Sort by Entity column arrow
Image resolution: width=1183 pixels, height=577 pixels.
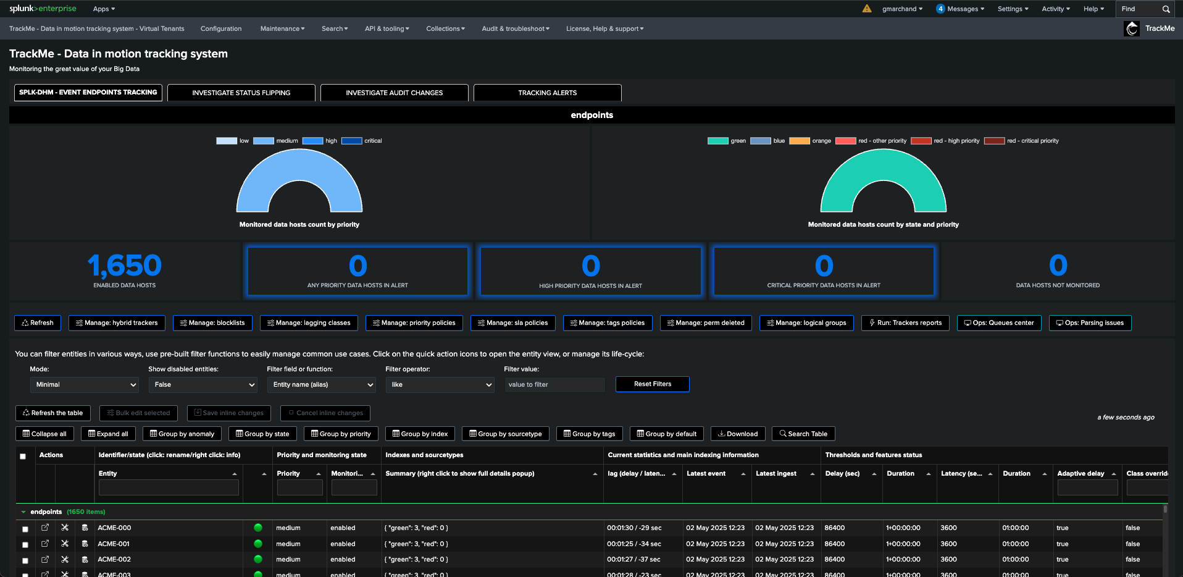(x=235, y=474)
